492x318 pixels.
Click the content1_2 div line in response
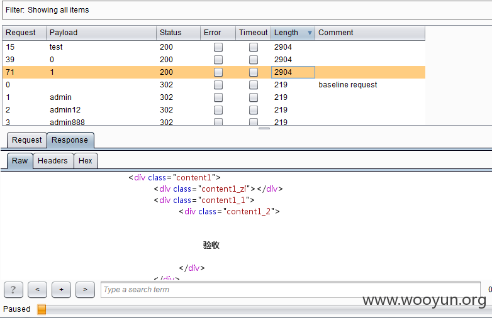tap(230, 212)
